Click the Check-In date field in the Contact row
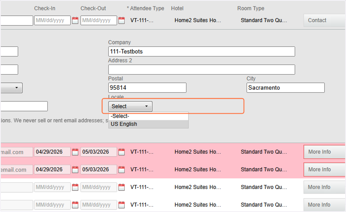The image size is (346, 212). [52, 20]
